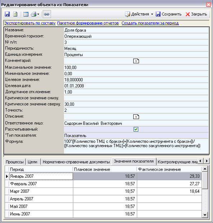Click the № п/п field value 3
The width and height of the screenshot is (213, 223).
(x=136, y=42)
